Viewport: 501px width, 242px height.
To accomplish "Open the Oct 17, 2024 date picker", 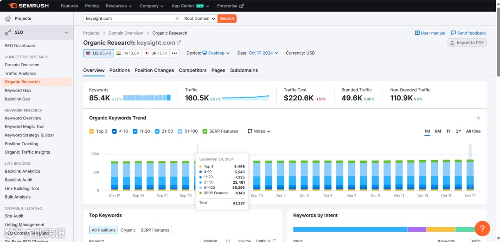I will [x=263, y=53].
